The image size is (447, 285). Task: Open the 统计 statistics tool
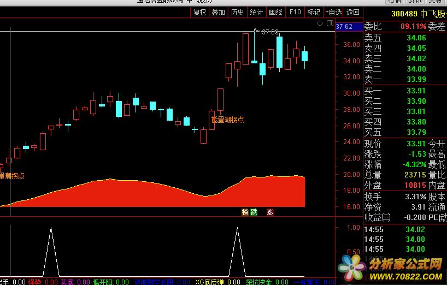pyautogui.click(x=256, y=12)
